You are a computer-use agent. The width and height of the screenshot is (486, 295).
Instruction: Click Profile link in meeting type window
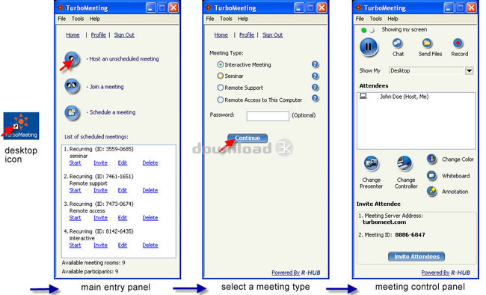[x=247, y=35]
